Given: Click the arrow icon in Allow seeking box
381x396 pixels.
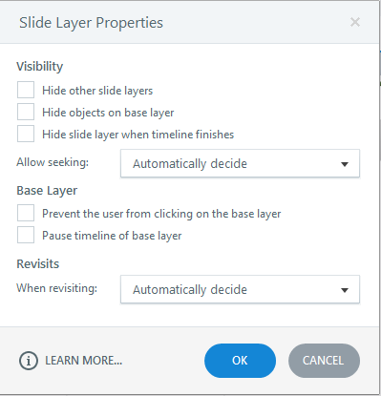Looking at the screenshot, I should pos(345,164).
